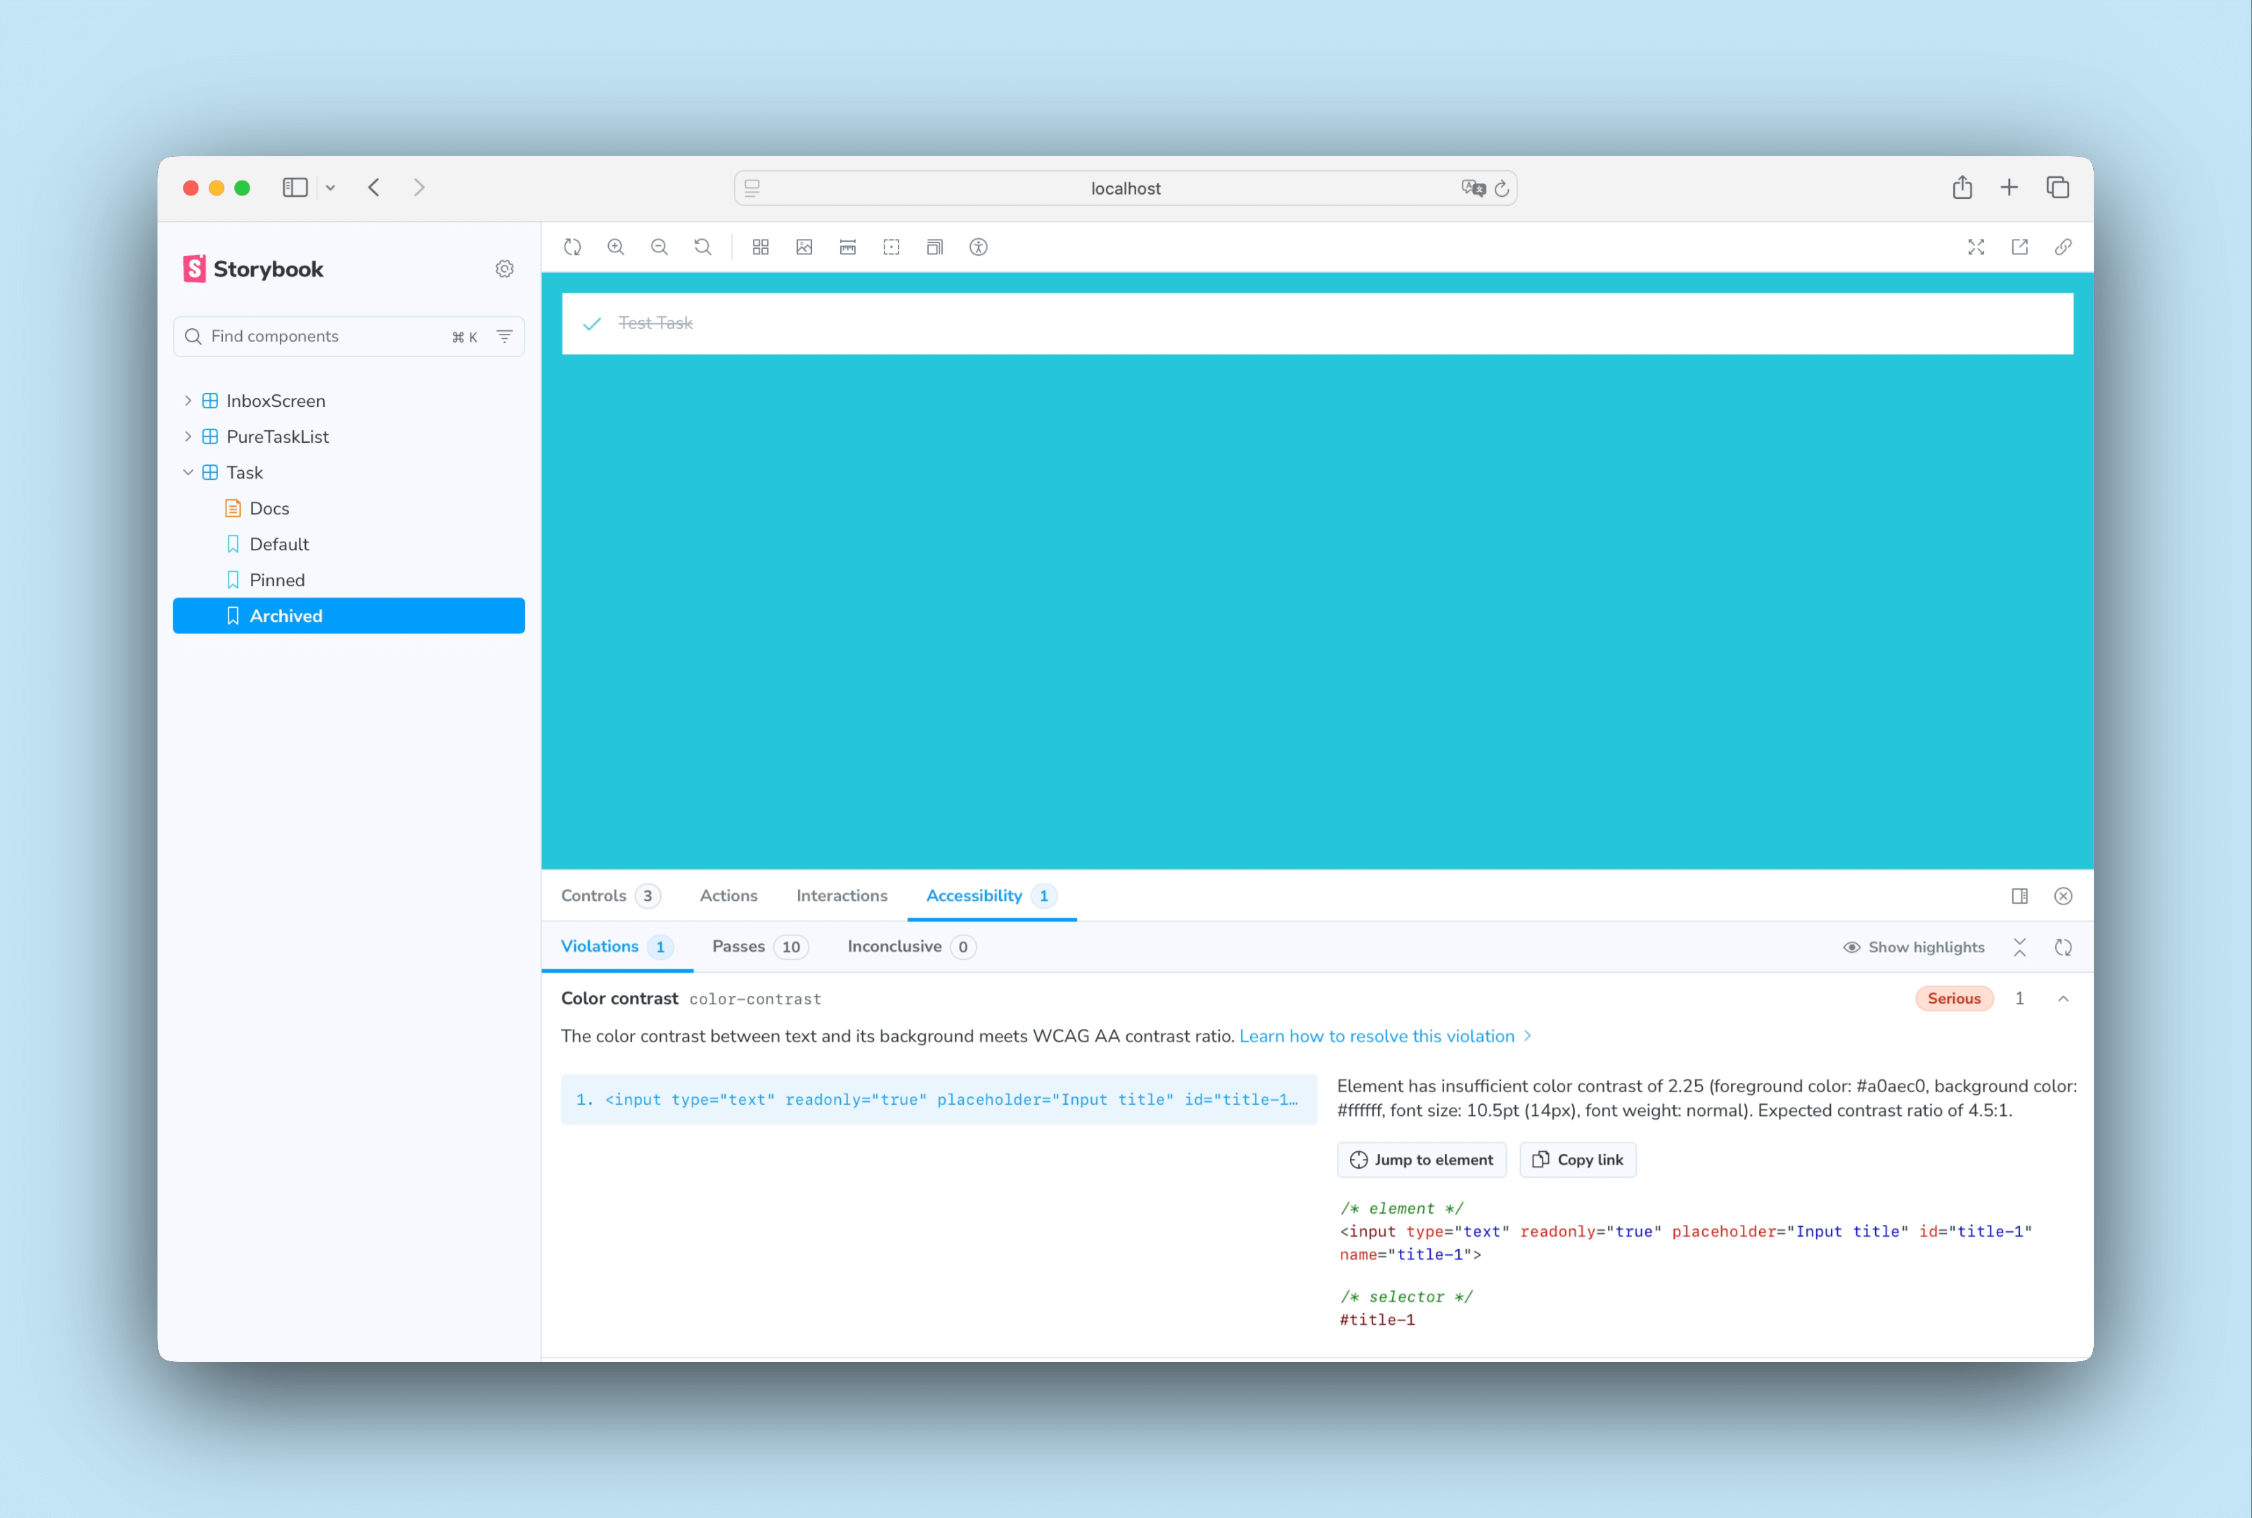
Task: Open Storybook settings gear
Action: click(x=505, y=269)
